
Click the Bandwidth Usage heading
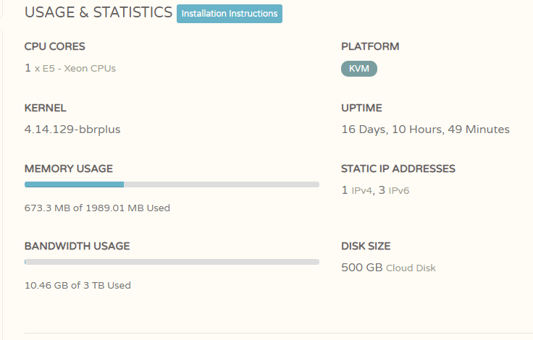pyautogui.click(x=77, y=246)
